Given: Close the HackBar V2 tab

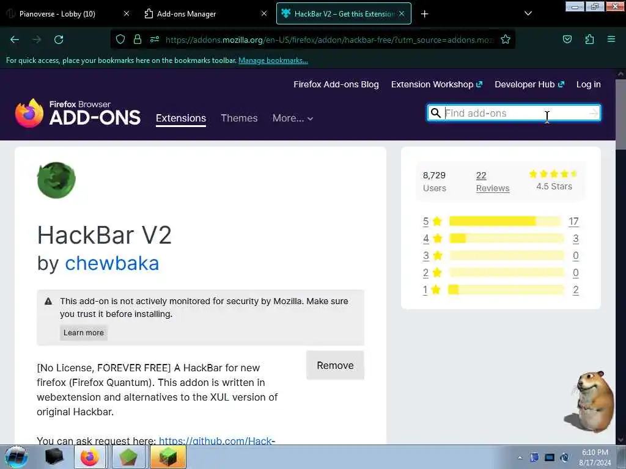Looking at the screenshot, I should click(402, 13).
